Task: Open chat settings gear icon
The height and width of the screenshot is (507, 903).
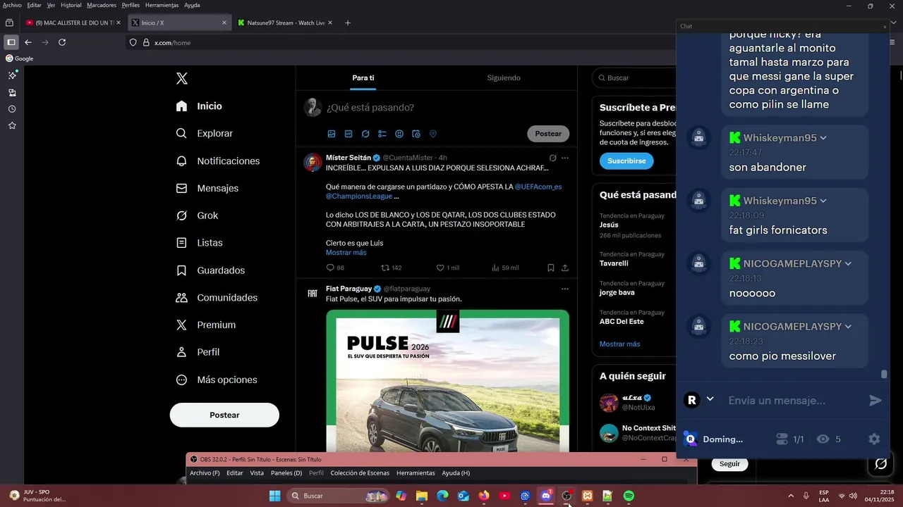Action: pos(874,439)
